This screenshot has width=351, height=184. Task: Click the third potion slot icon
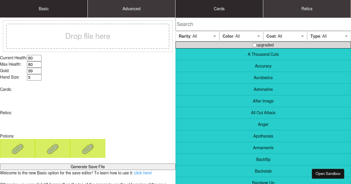[x=88, y=148]
